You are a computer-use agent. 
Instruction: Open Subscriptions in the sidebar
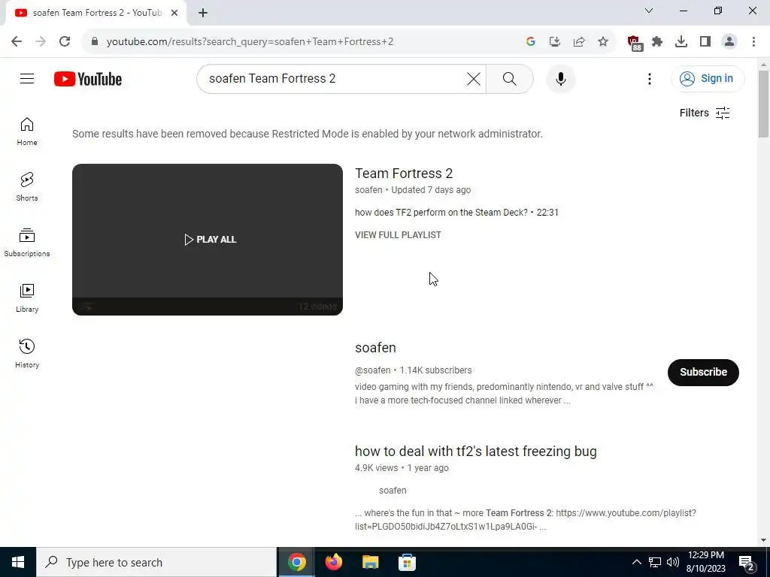coord(27,243)
